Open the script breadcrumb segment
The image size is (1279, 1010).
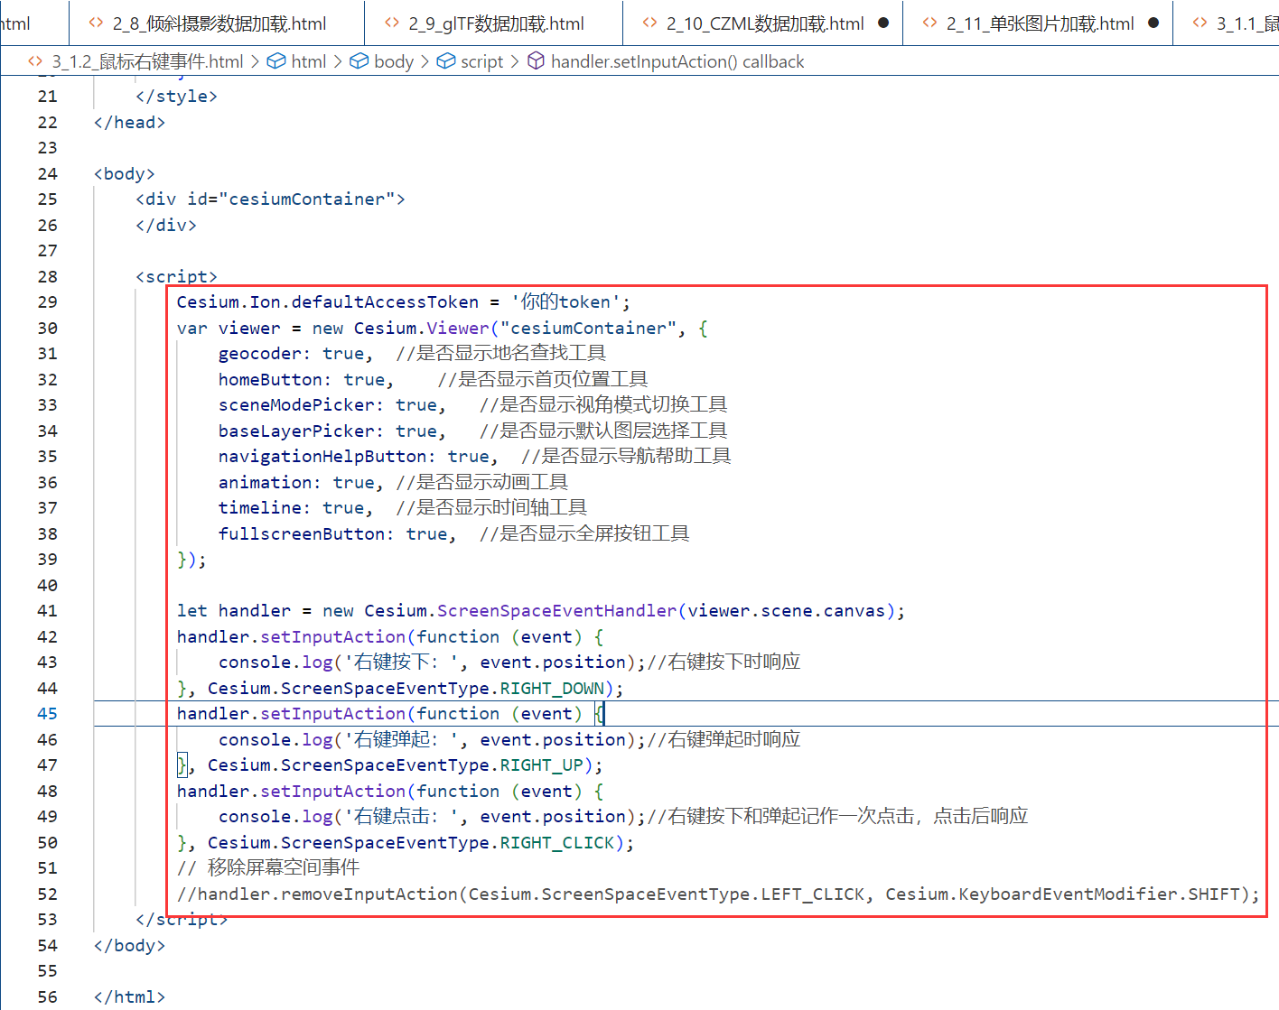(x=482, y=61)
